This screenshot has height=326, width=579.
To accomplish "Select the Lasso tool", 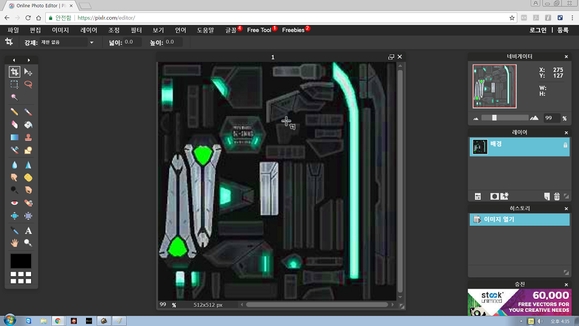I will click(28, 84).
